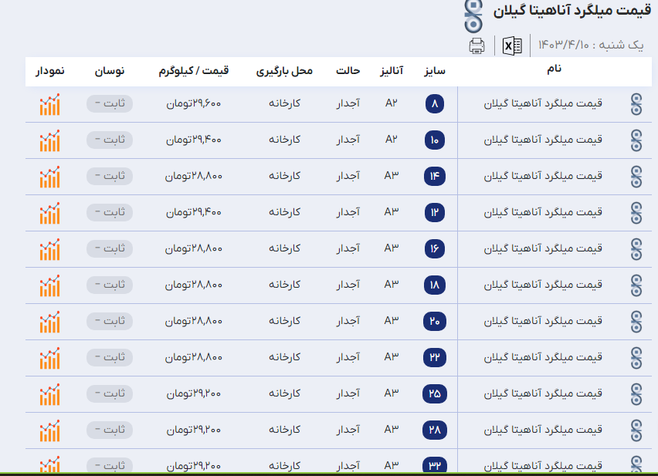
Task: Open the chart icon in the size 8 row
Action: click(x=50, y=104)
